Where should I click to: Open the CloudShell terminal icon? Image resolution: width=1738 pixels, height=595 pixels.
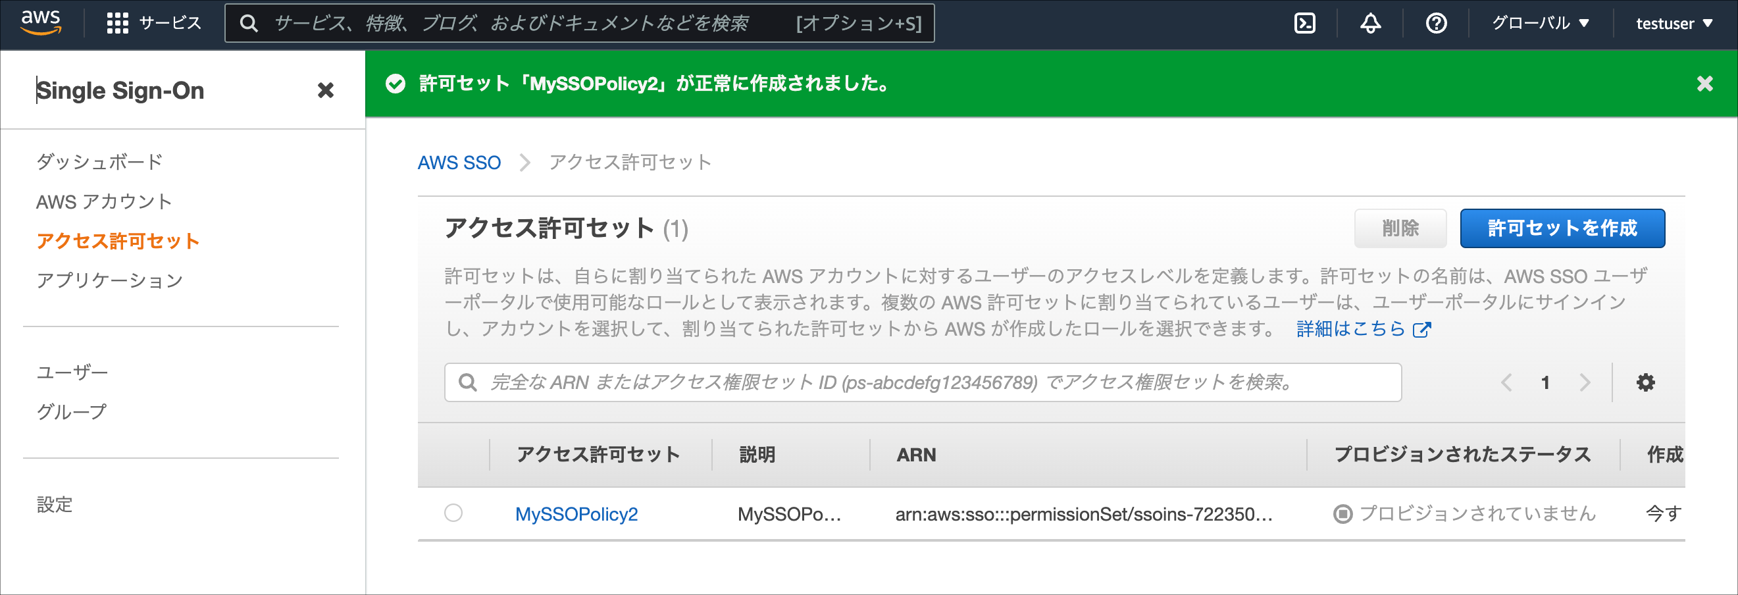[x=1304, y=24]
